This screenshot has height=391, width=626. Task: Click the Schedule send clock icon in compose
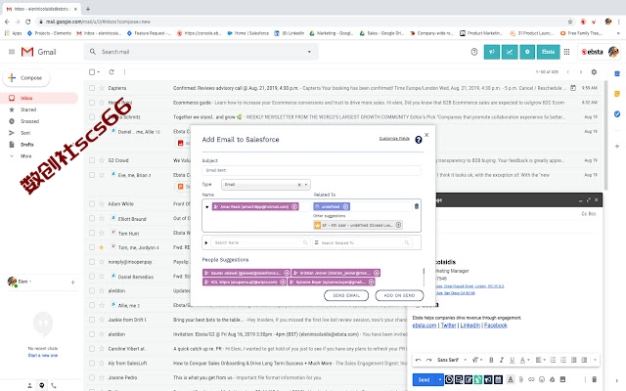[x=449, y=379]
